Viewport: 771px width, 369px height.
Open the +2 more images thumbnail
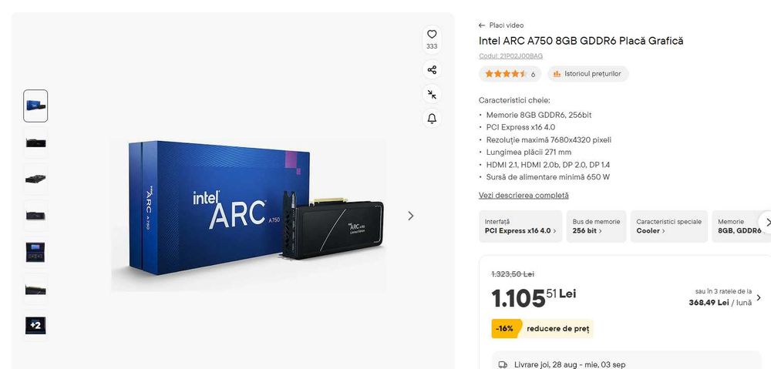(35, 325)
